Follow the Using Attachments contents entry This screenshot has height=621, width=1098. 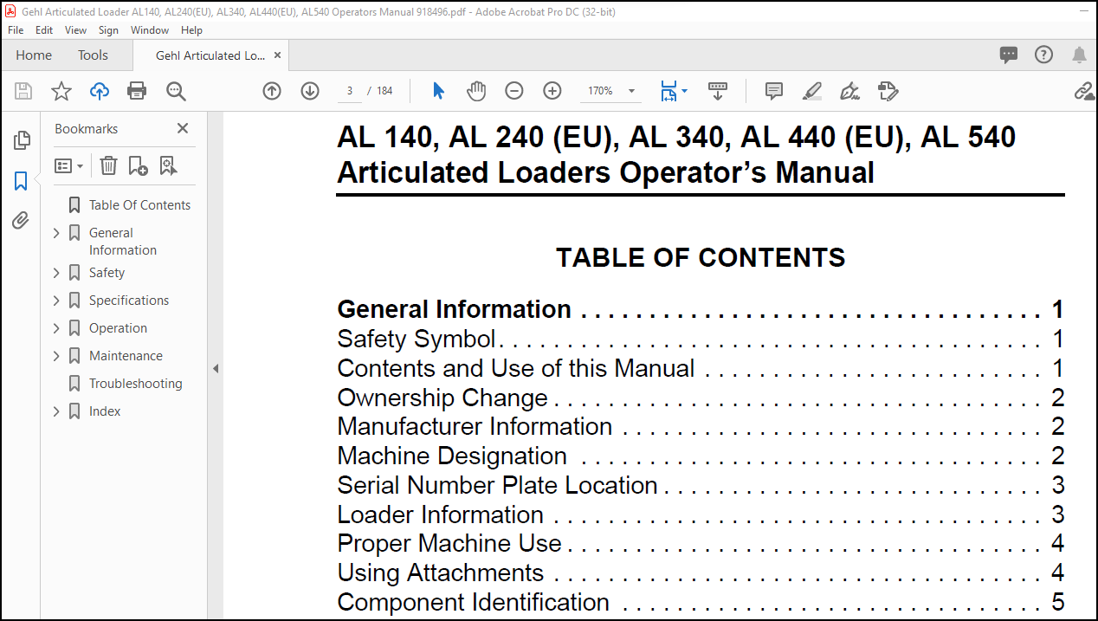point(701,572)
